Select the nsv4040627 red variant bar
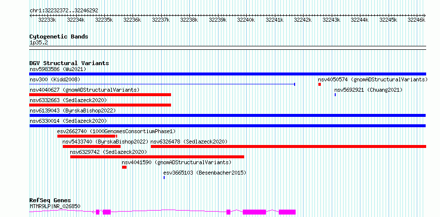Image resolution: width=440 pixels, height=217 pixels. point(100,95)
